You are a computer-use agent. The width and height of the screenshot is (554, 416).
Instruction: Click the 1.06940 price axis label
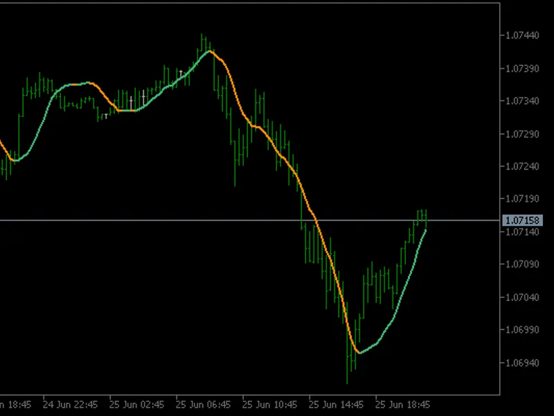click(x=523, y=363)
